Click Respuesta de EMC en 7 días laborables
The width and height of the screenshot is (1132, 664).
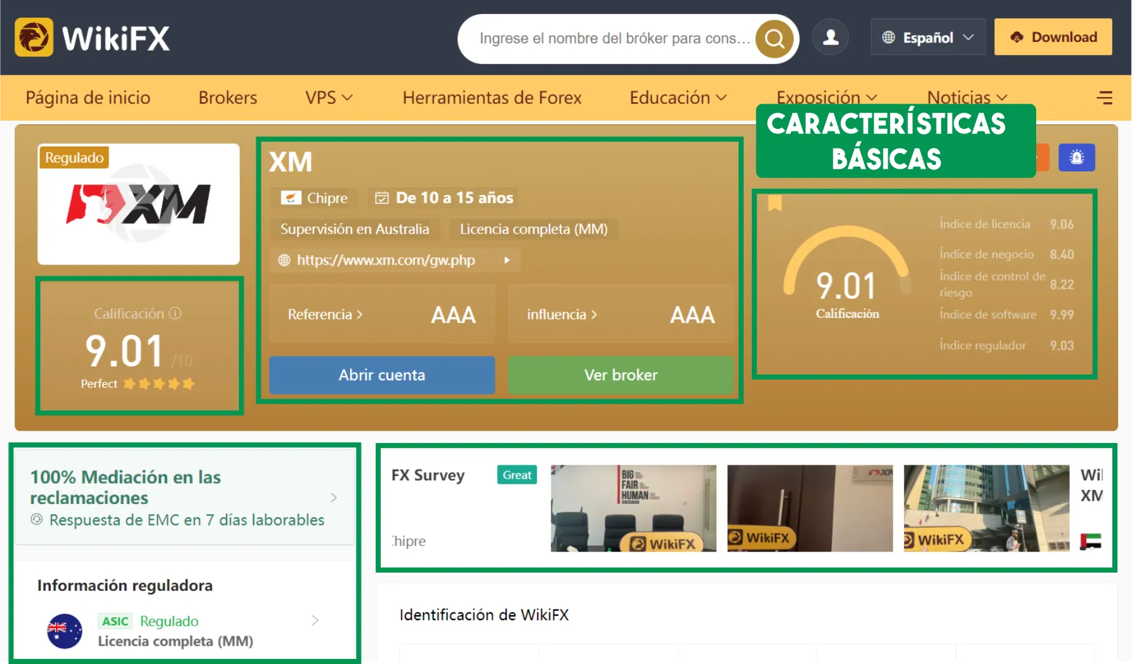pos(187,520)
